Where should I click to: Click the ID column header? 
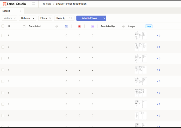[9, 26]
